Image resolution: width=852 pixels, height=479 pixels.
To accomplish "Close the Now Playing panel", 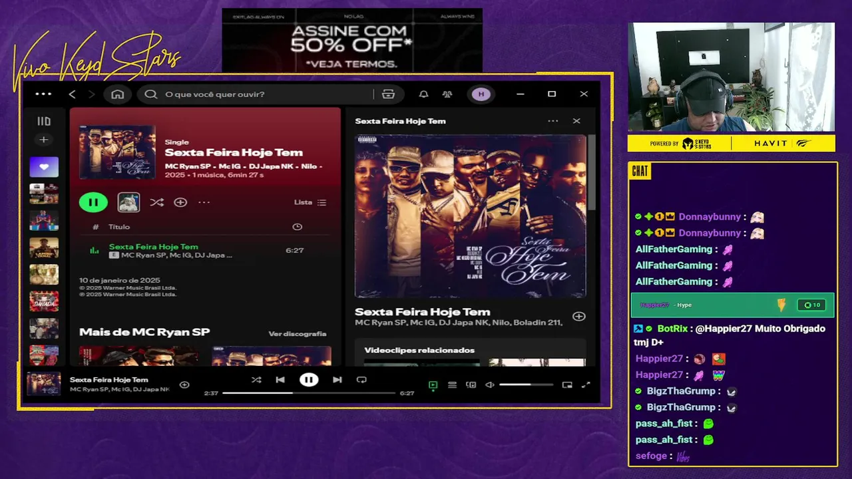I will pyautogui.click(x=576, y=121).
